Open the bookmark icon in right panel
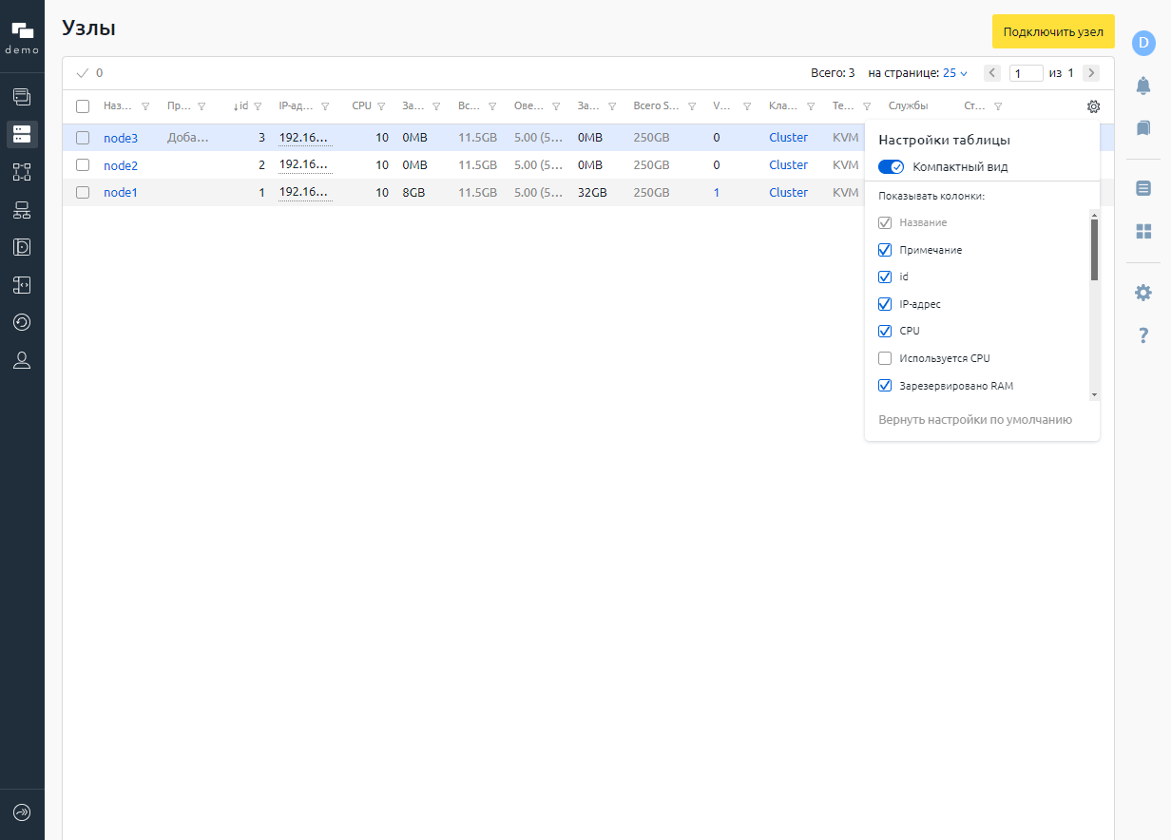The width and height of the screenshot is (1171, 840). (1143, 127)
